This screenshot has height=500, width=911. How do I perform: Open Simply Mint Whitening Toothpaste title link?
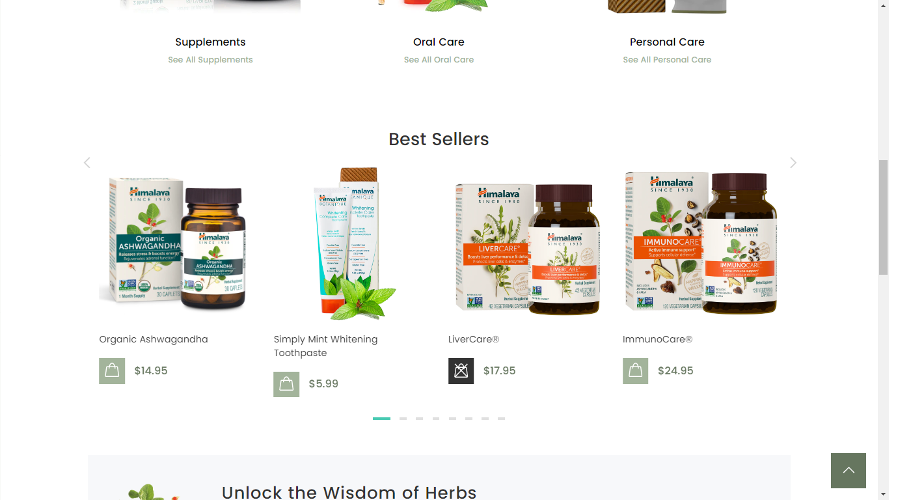click(x=325, y=346)
